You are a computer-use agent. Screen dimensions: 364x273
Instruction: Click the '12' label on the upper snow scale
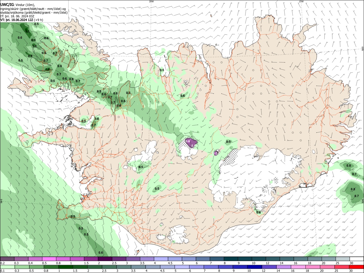[x=268, y=263]
